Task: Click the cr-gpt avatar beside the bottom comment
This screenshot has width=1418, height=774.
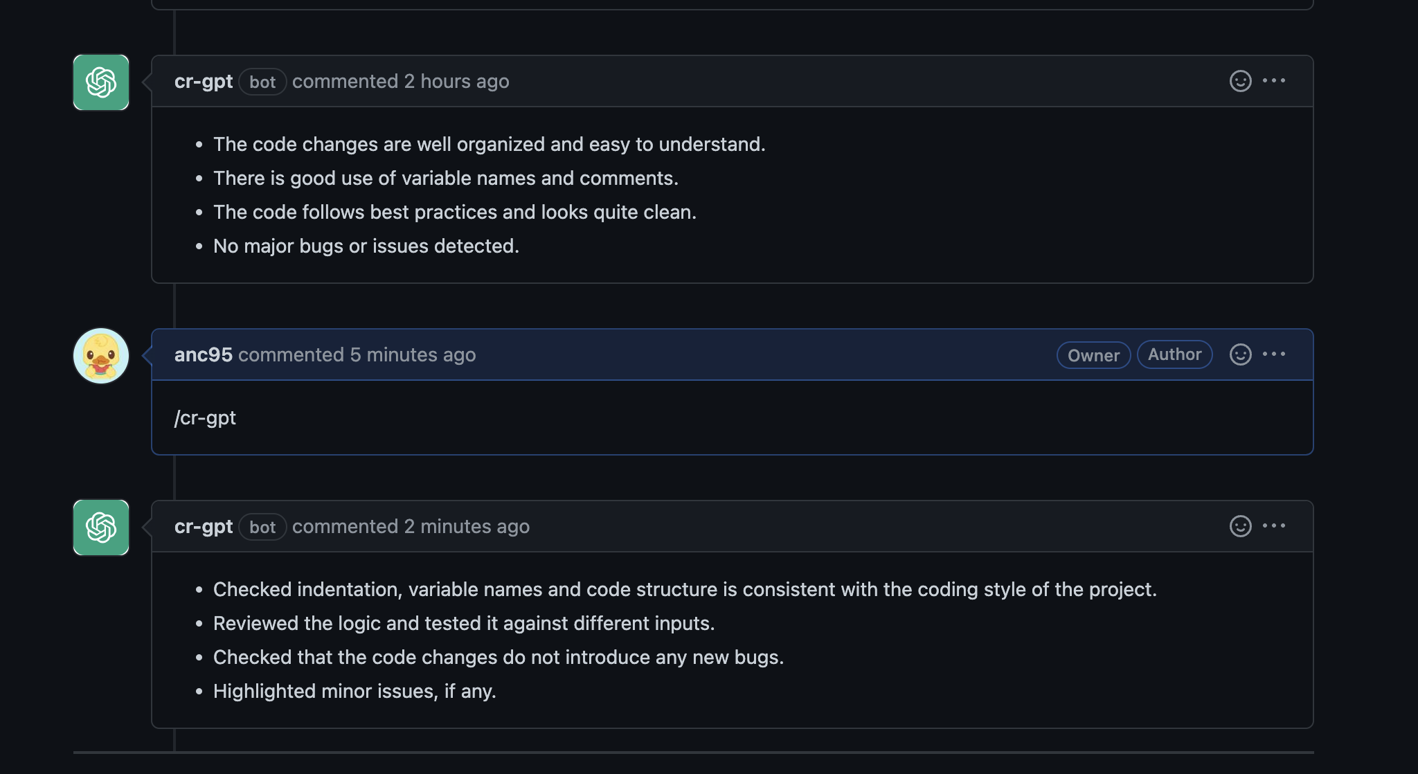Action: coord(100,528)
